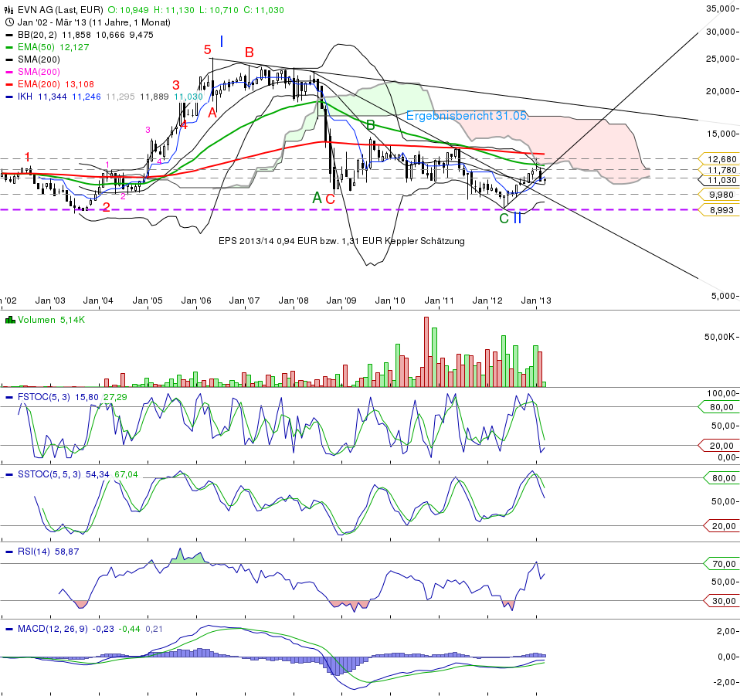Click the 12,680 price flag on right axis
This screenshot has height=696, width=740.
pyautogui.click(x=722, y=159)
